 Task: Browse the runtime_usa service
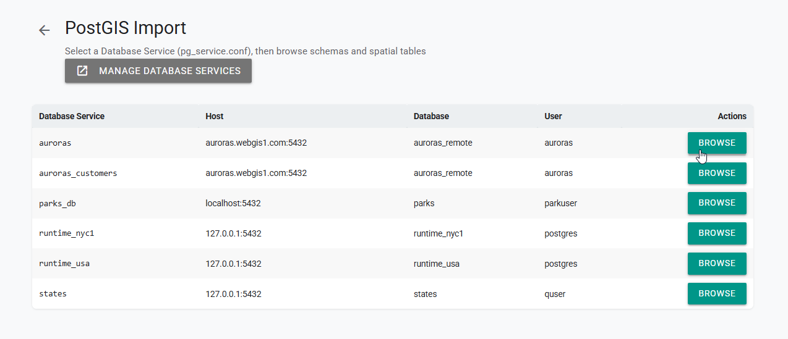[717, 264]
